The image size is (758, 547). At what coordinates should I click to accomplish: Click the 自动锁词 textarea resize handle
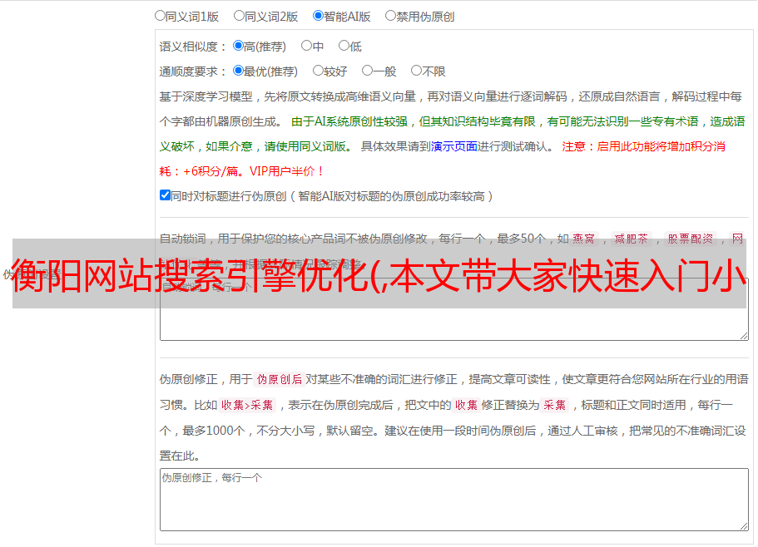(x=743, y=335)
